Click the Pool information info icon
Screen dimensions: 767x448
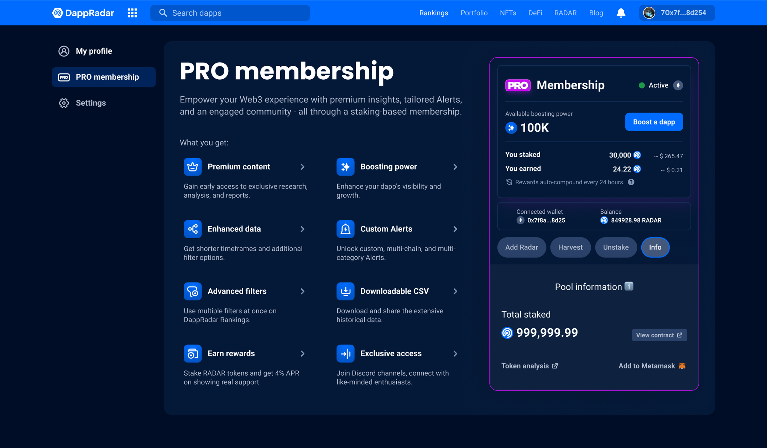click(x=629, y=286)
